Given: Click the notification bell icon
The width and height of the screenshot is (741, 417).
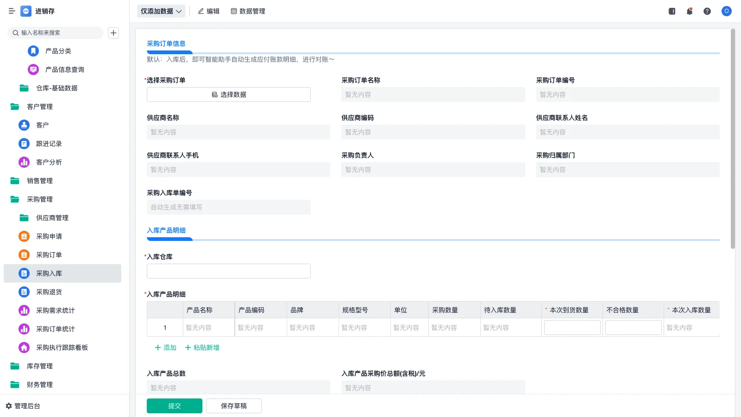Looking at the screenshot, I should click(689, 11).
